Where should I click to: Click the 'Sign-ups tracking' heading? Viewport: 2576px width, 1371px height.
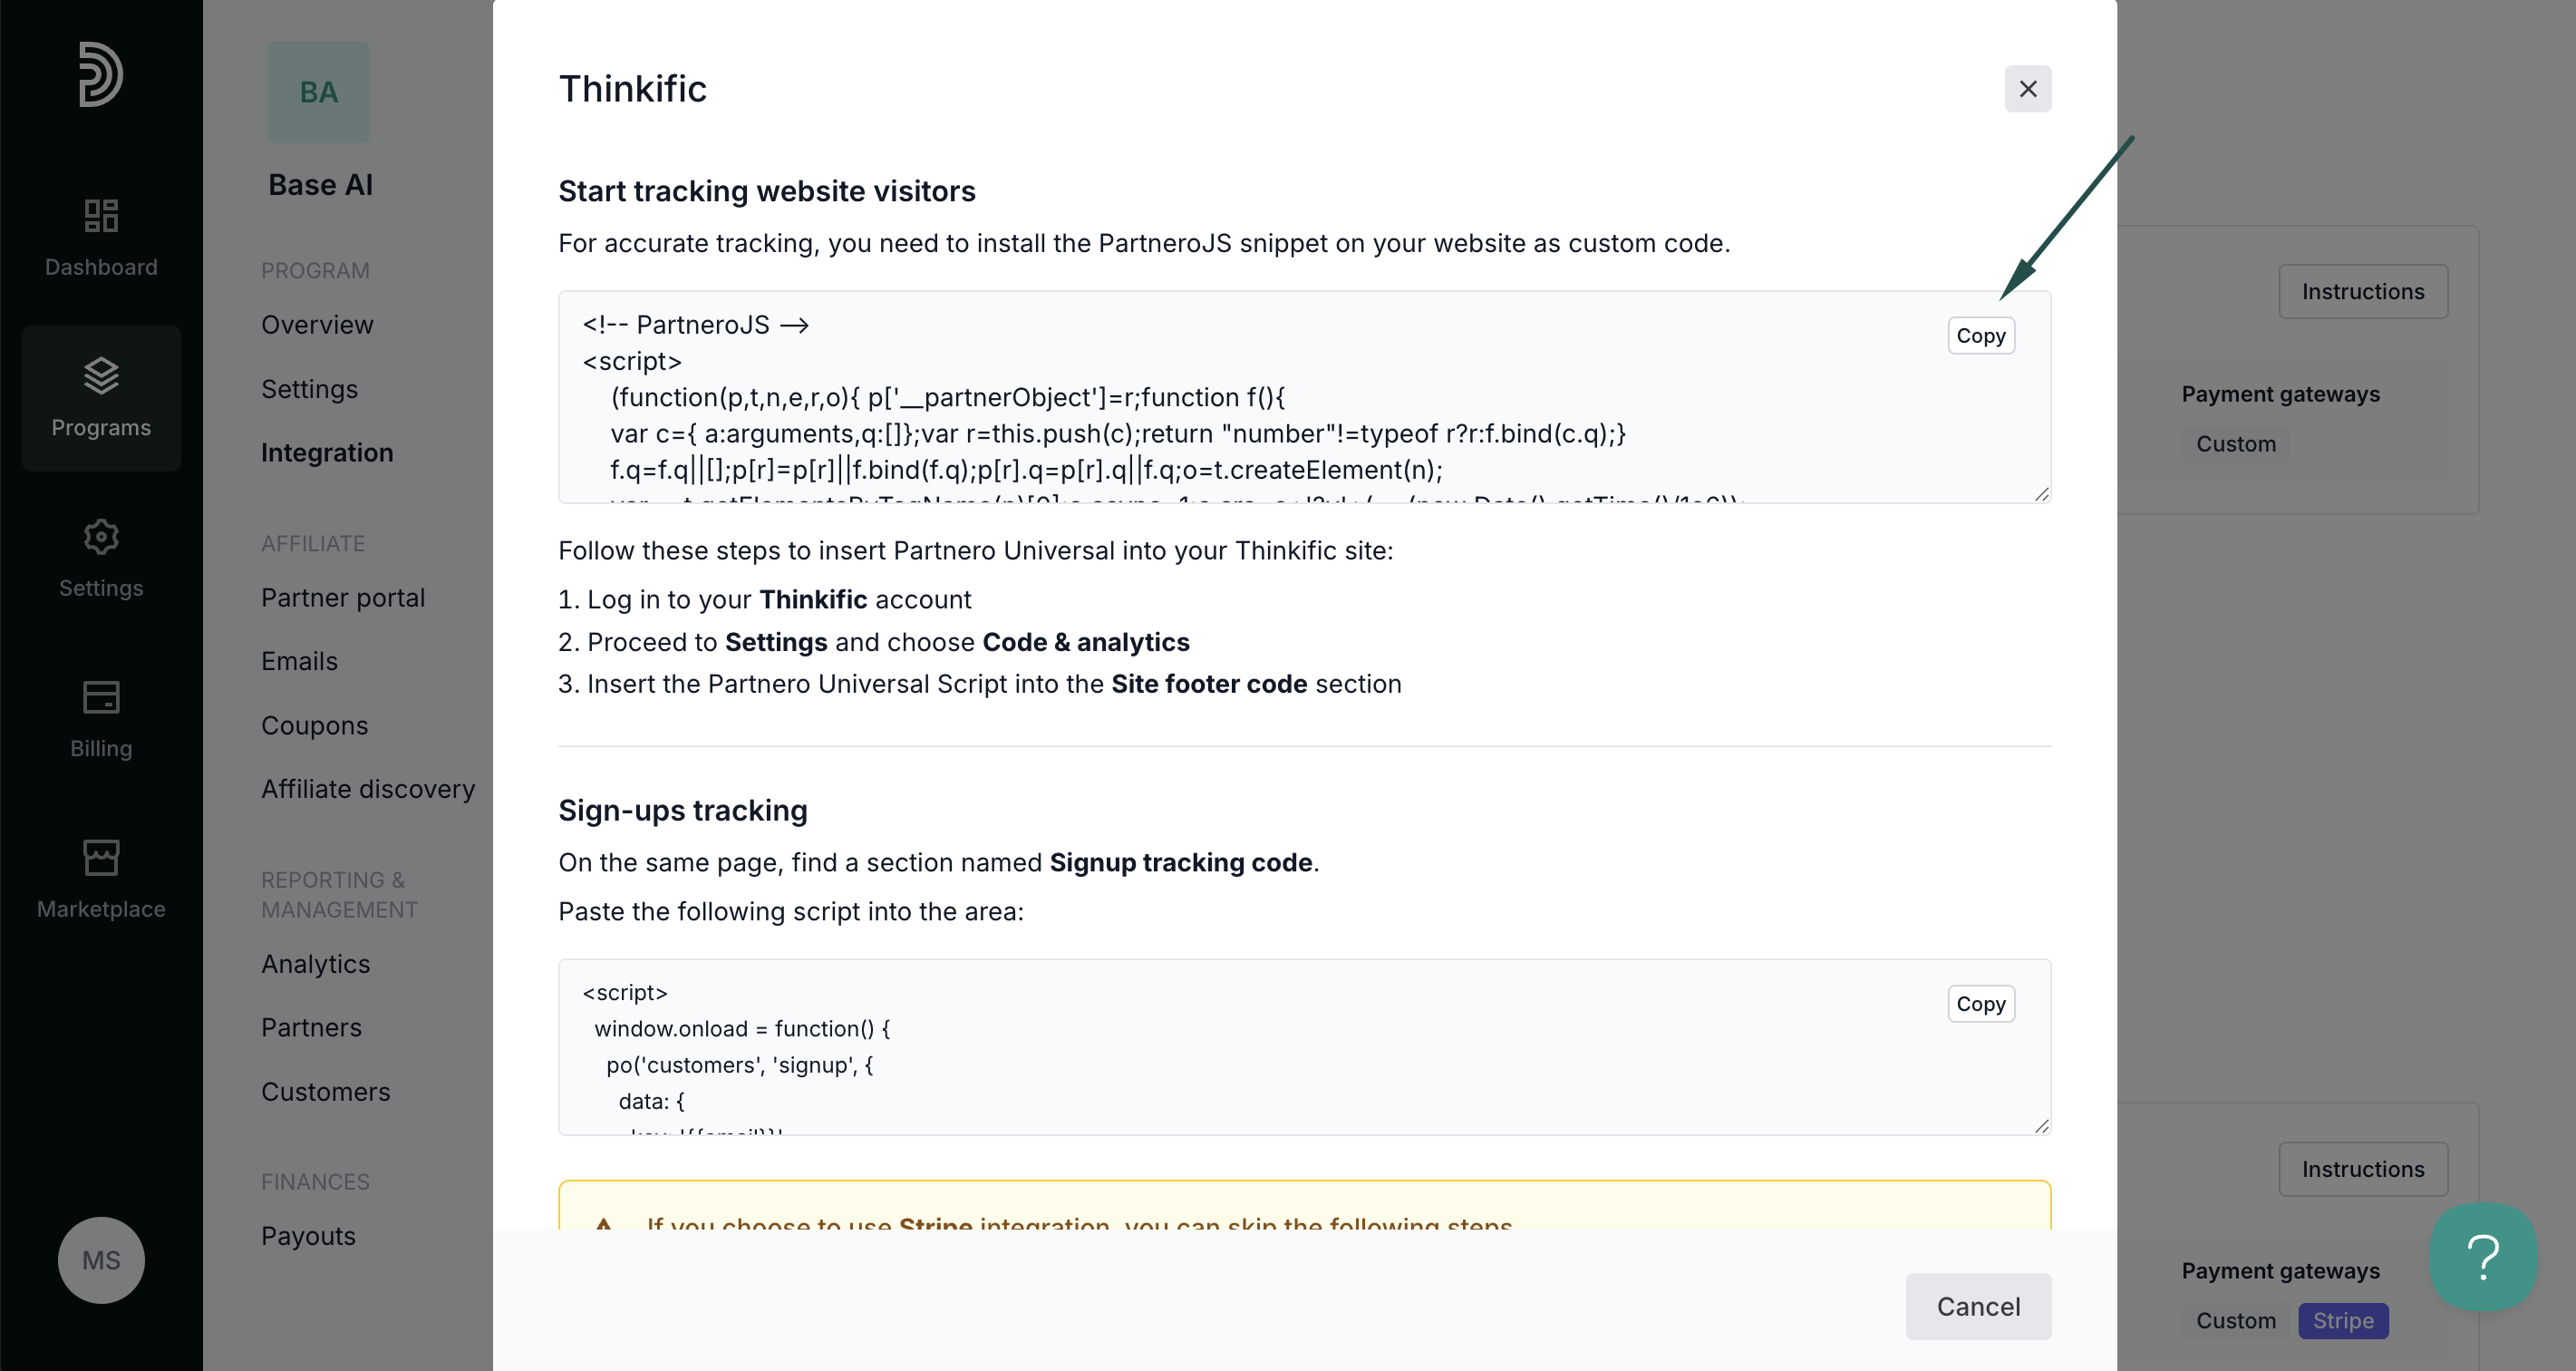coord(683,810)
